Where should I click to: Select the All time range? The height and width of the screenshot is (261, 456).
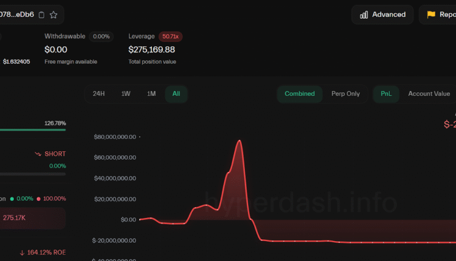(x=176, y=94)
